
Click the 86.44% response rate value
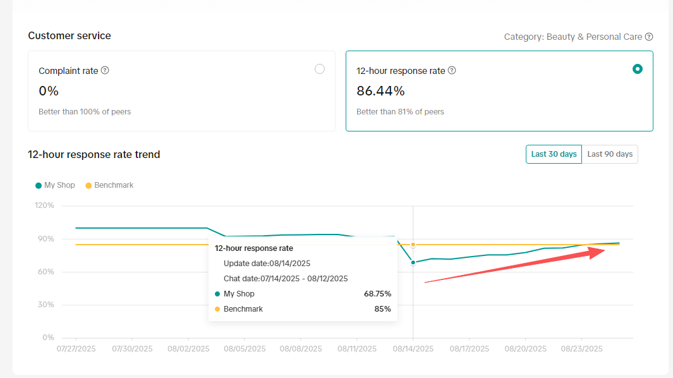[x=380, y=91]
